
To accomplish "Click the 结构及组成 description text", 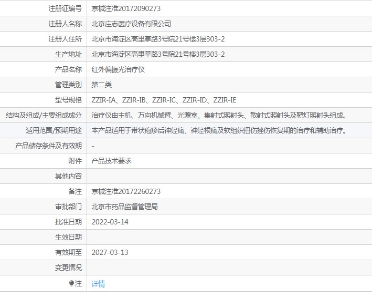I will [219, 115].
